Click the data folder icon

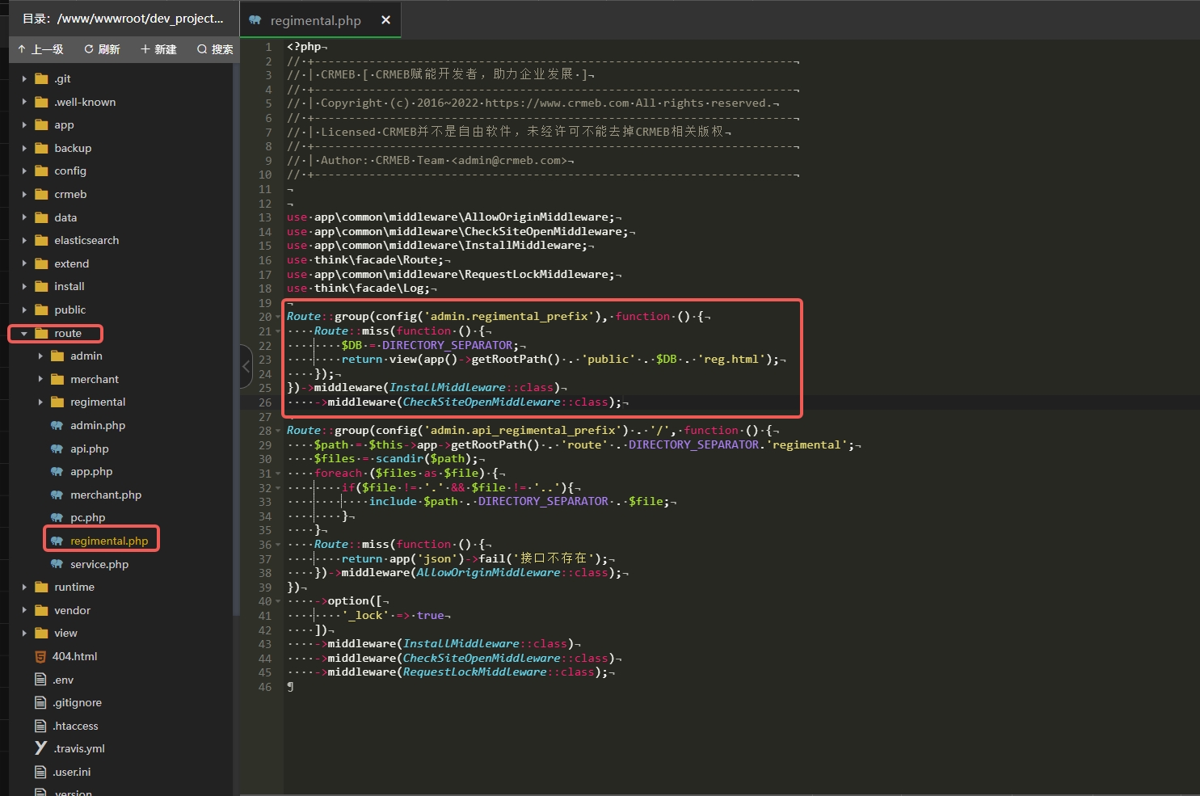(x=41, y=217)
